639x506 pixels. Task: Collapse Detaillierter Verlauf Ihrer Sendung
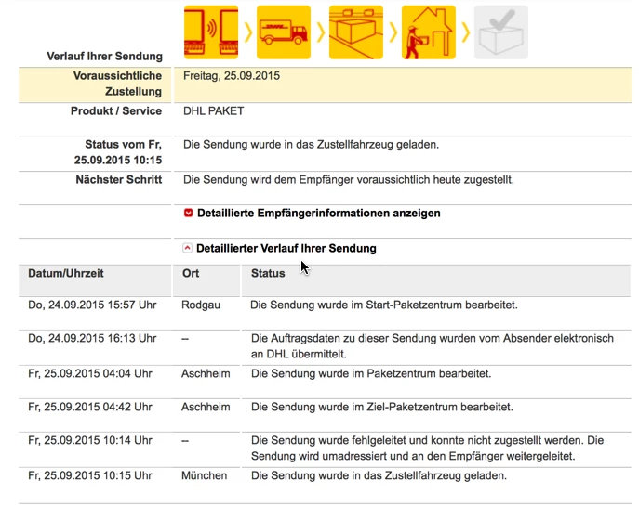pos(286,248)
